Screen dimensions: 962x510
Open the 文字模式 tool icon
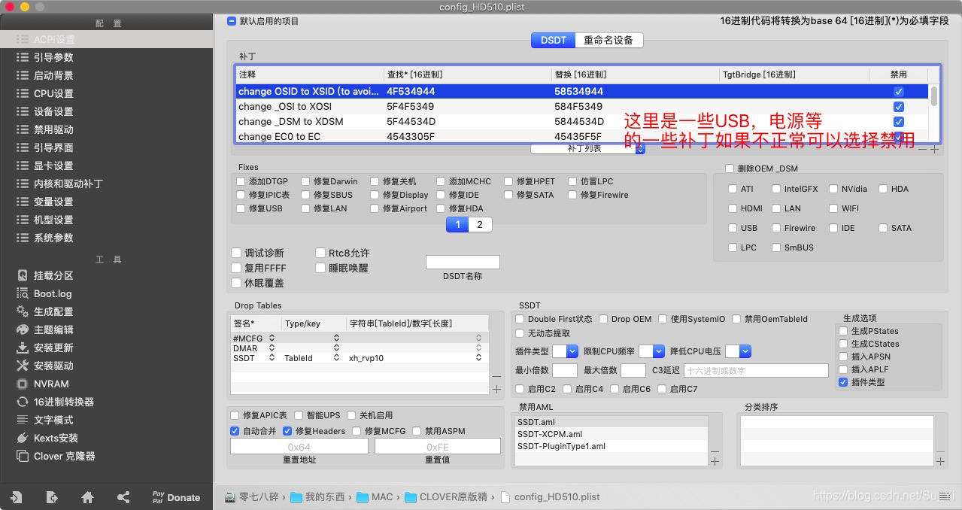22,420
